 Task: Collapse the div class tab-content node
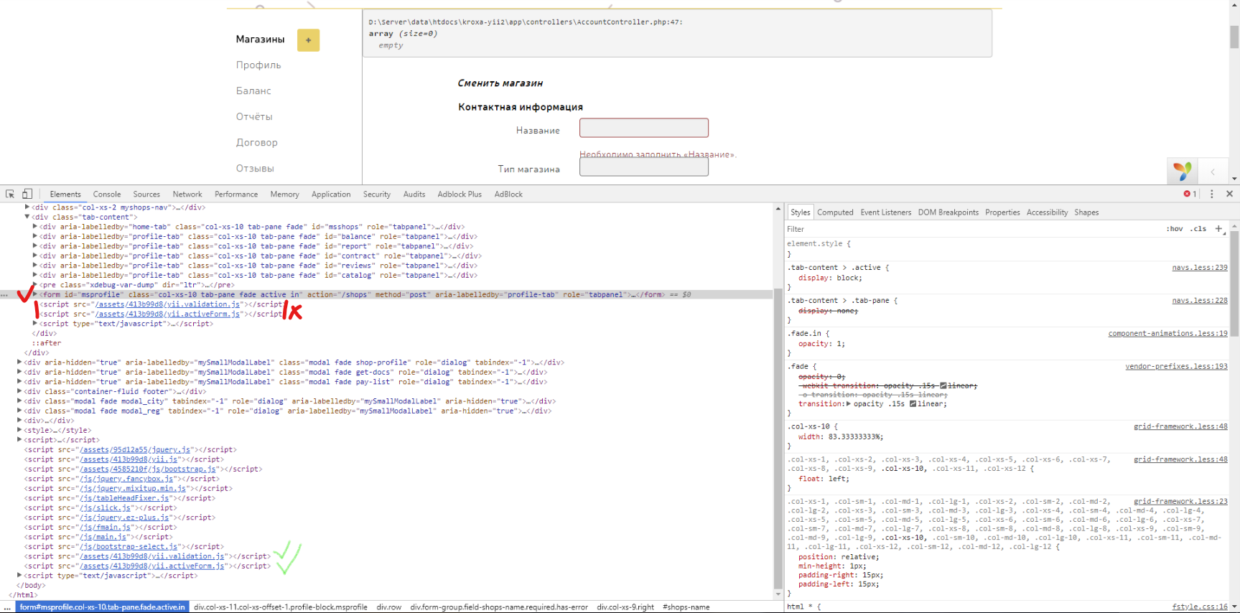(x=27, y=217)
